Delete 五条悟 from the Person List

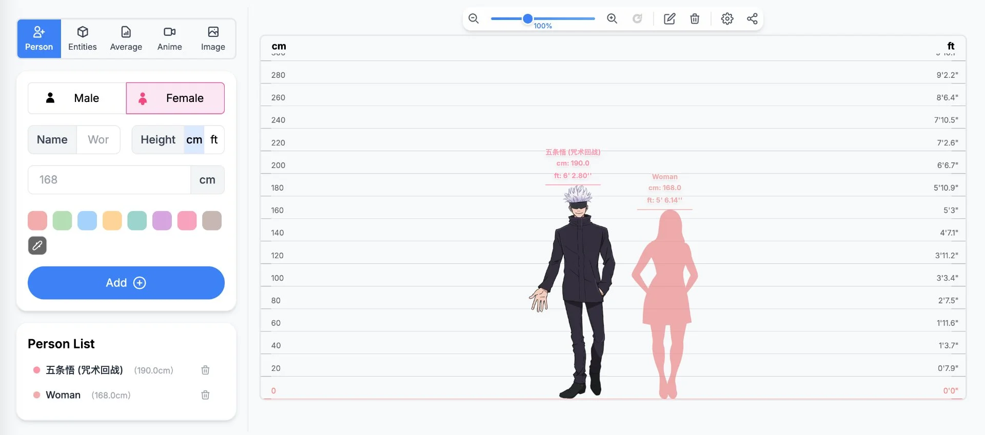tap(205, 370)
